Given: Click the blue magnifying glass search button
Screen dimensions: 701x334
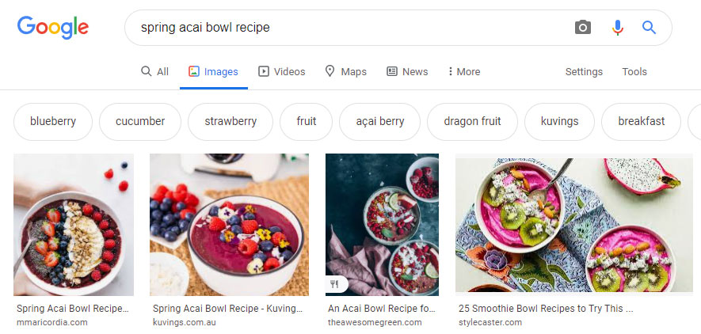Looking at the screenshot, I should 650,28.
